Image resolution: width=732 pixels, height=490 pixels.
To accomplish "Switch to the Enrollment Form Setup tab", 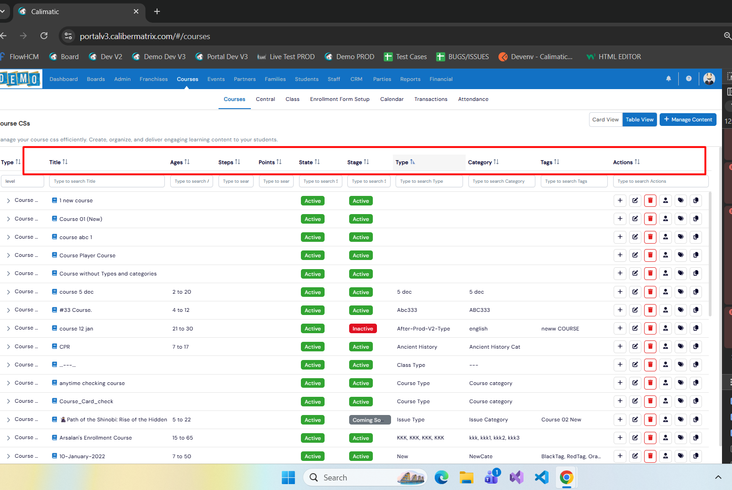I will tap(340, 99).
